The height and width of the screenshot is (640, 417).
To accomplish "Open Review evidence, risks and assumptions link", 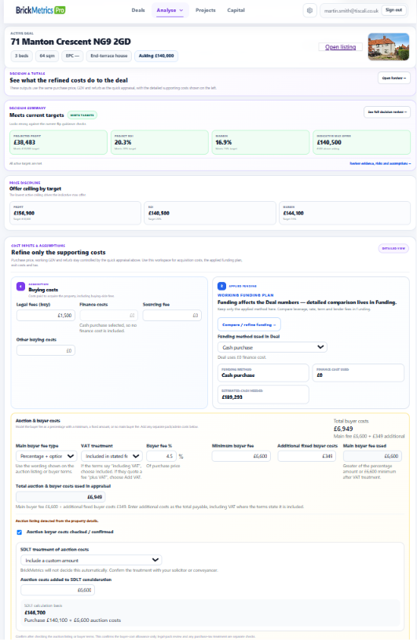I will (x=380, y=163).
